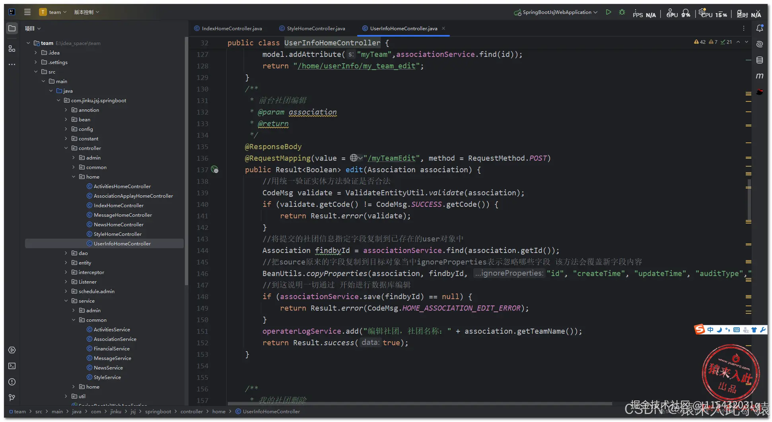Toggle Sogou Chinese/English input mode
Image resolution: width=772 pixels, height=422 pixels.
[x=710, y=330]
